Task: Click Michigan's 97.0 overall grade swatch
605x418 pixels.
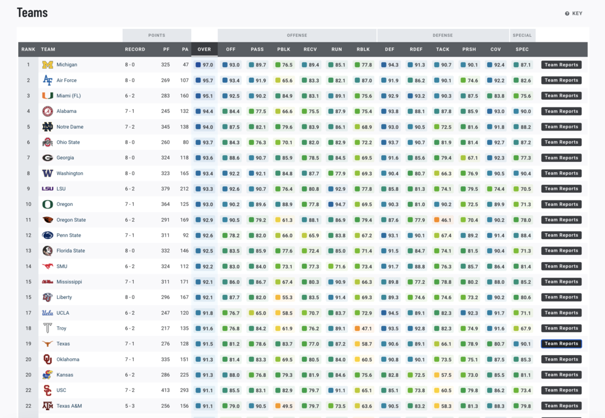Action: (x=198, y=65)
